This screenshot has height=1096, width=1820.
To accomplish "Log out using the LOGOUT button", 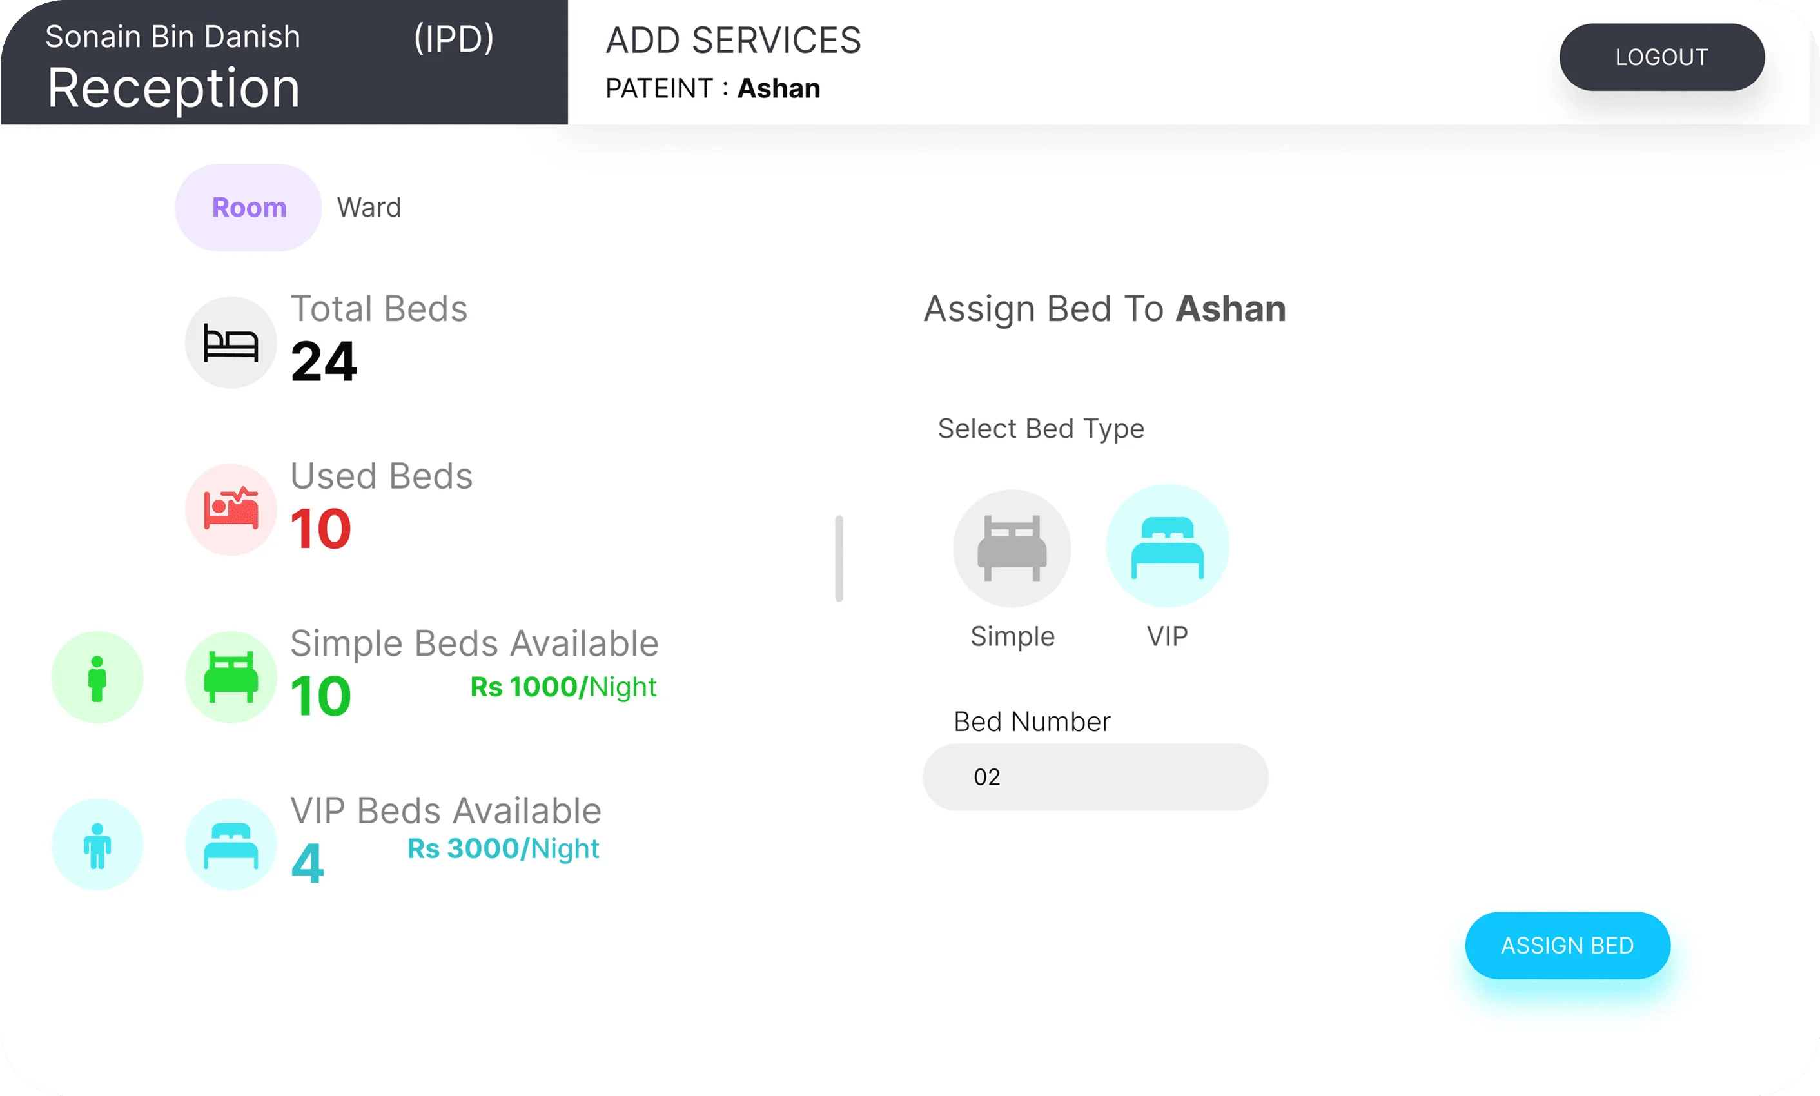I will [1661, 57].
